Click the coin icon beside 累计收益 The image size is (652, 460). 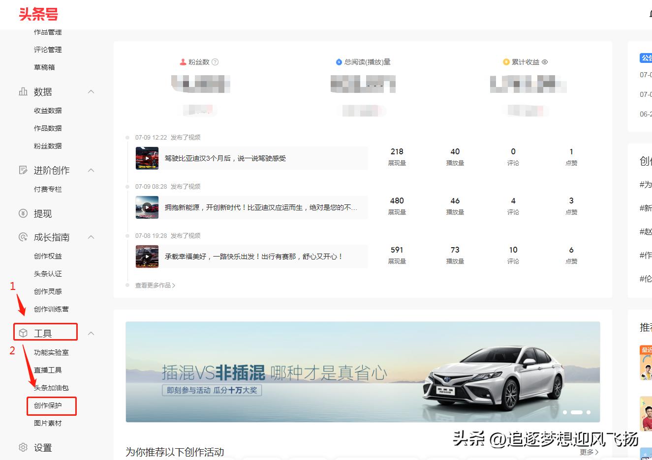tap(506, 62)
